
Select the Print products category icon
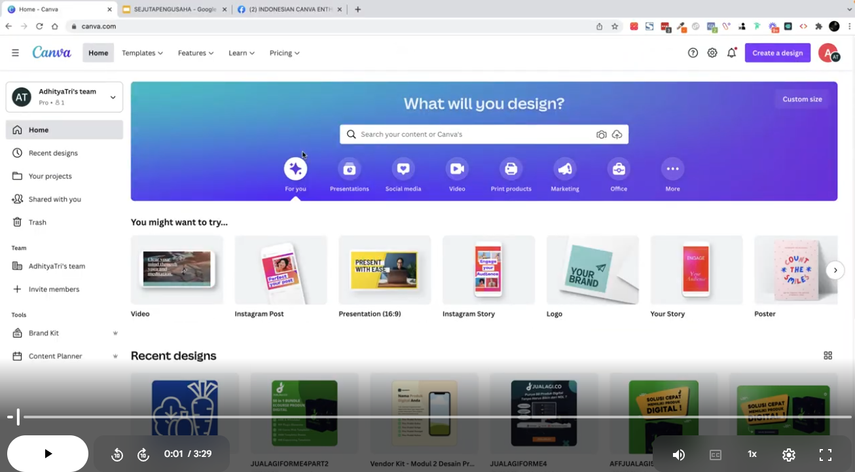point(511,169)
